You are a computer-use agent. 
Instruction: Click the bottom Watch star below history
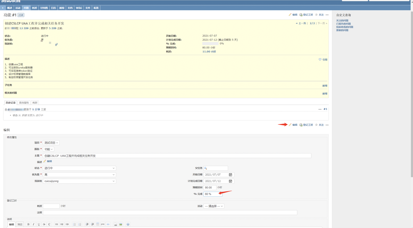tap(316, 125)
